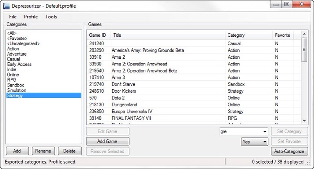The height and width of the screenshot is (169, 314).
Task: Select the Early Access category
Action: pyautogui.click(x=44, y=64)
